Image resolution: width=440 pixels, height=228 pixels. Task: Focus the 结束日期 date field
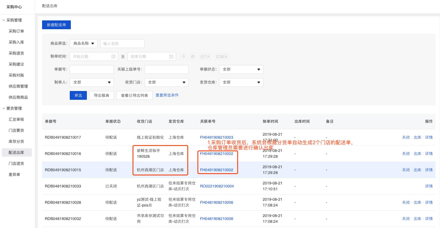[152, 57]
